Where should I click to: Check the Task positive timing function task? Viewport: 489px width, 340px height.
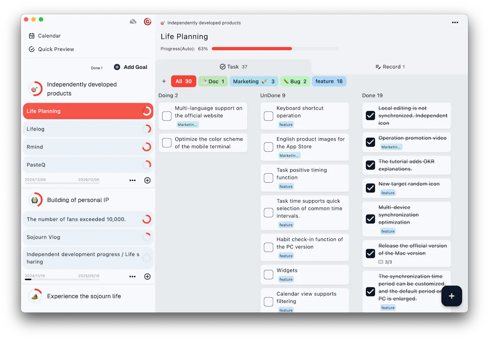point(269,178)
